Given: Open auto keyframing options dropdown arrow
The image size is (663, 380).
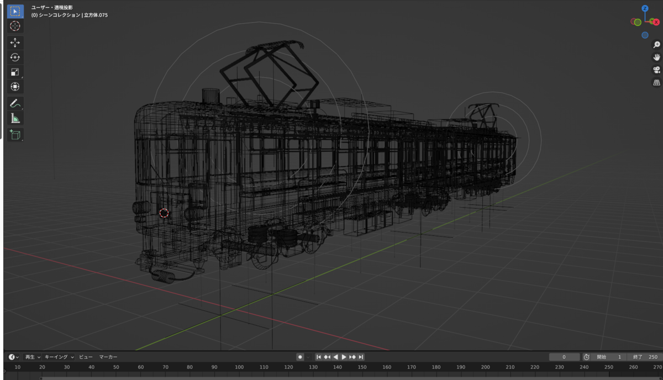Looking at the screenshot, I should pos(308,357).
